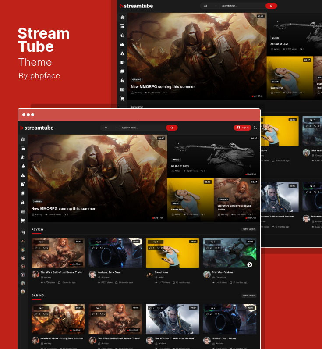Open the shopping cart icon in front sidebar
Viewport: 322px width, 349px height.
click(x=23, y=221)
